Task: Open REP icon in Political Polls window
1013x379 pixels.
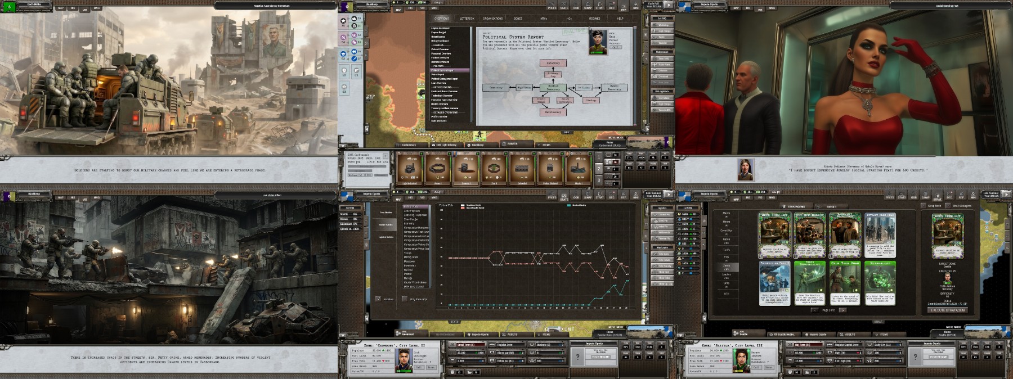Action: coord(624,195)
